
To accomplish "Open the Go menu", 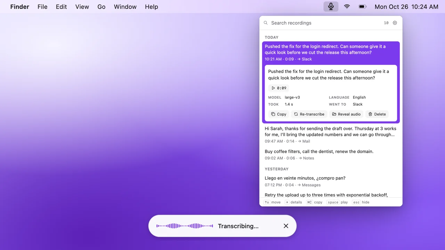I will [102, 7].
